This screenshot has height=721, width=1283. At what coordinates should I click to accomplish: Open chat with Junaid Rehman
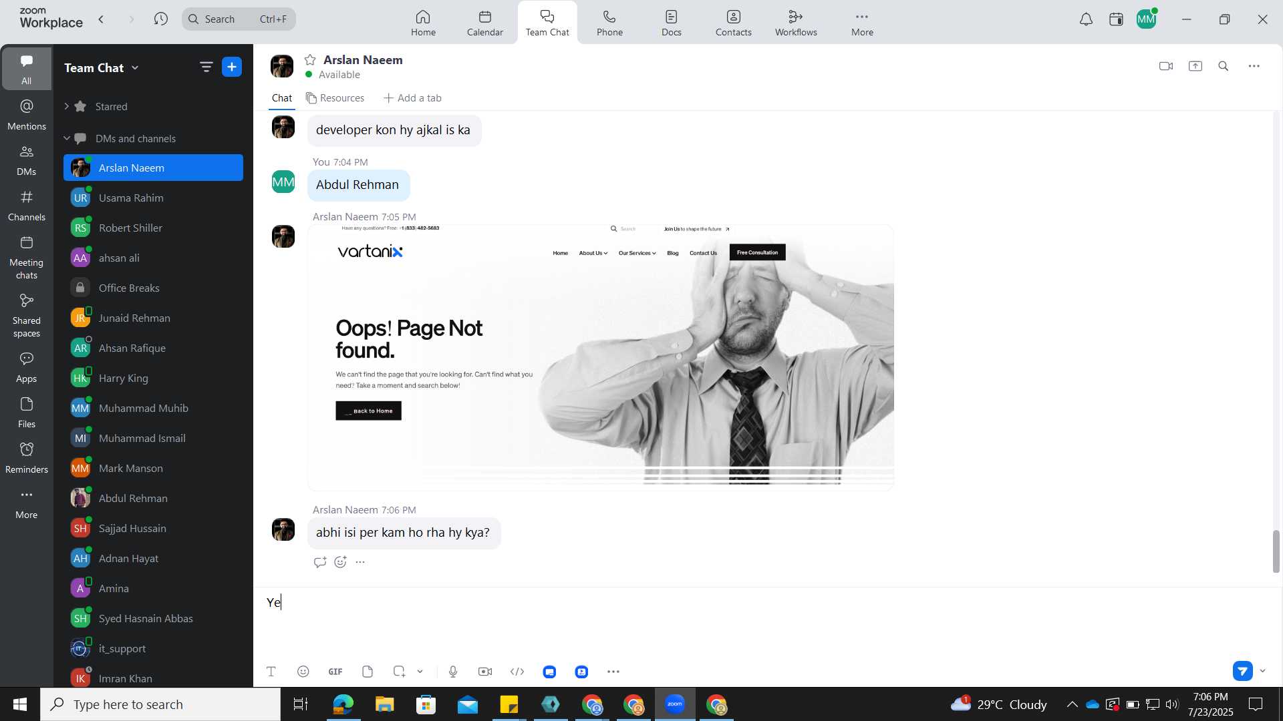[153, 318]
